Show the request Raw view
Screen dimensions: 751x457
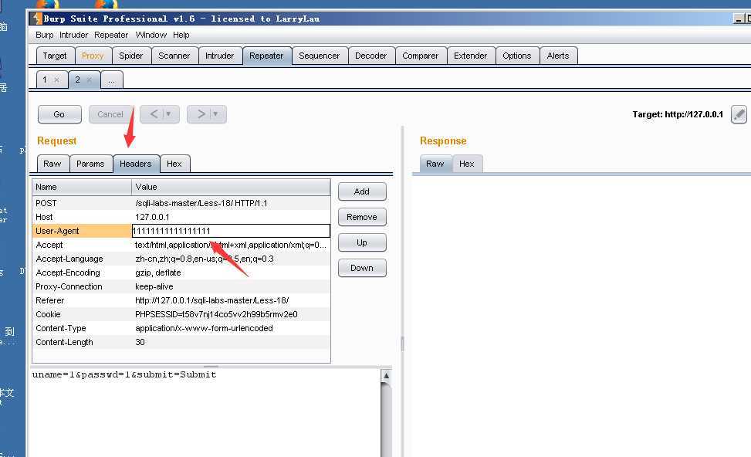(52, 164)
